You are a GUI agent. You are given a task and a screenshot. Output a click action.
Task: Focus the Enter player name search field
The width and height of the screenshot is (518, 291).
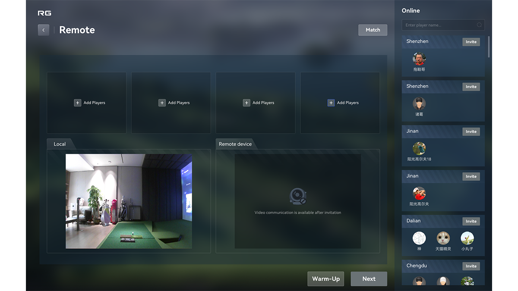pyautogui.click(x=438, y=25)
